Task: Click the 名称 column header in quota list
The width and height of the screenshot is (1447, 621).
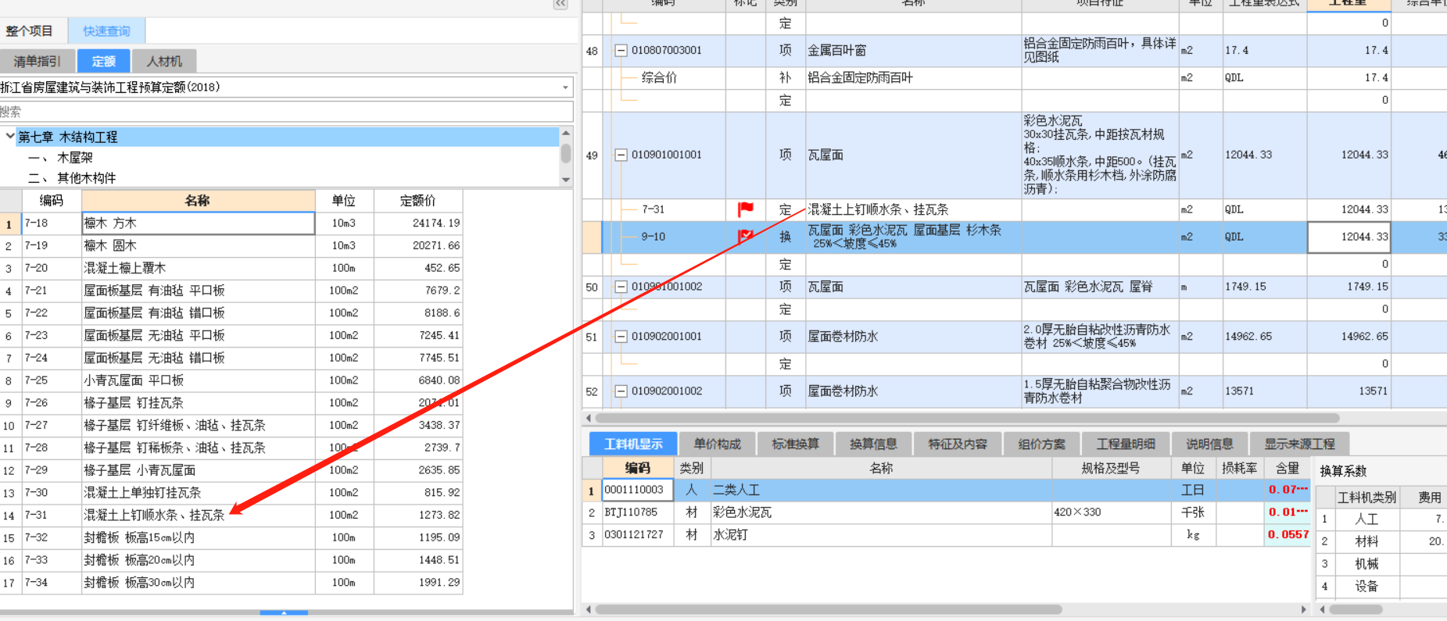Action: point(198,201)
